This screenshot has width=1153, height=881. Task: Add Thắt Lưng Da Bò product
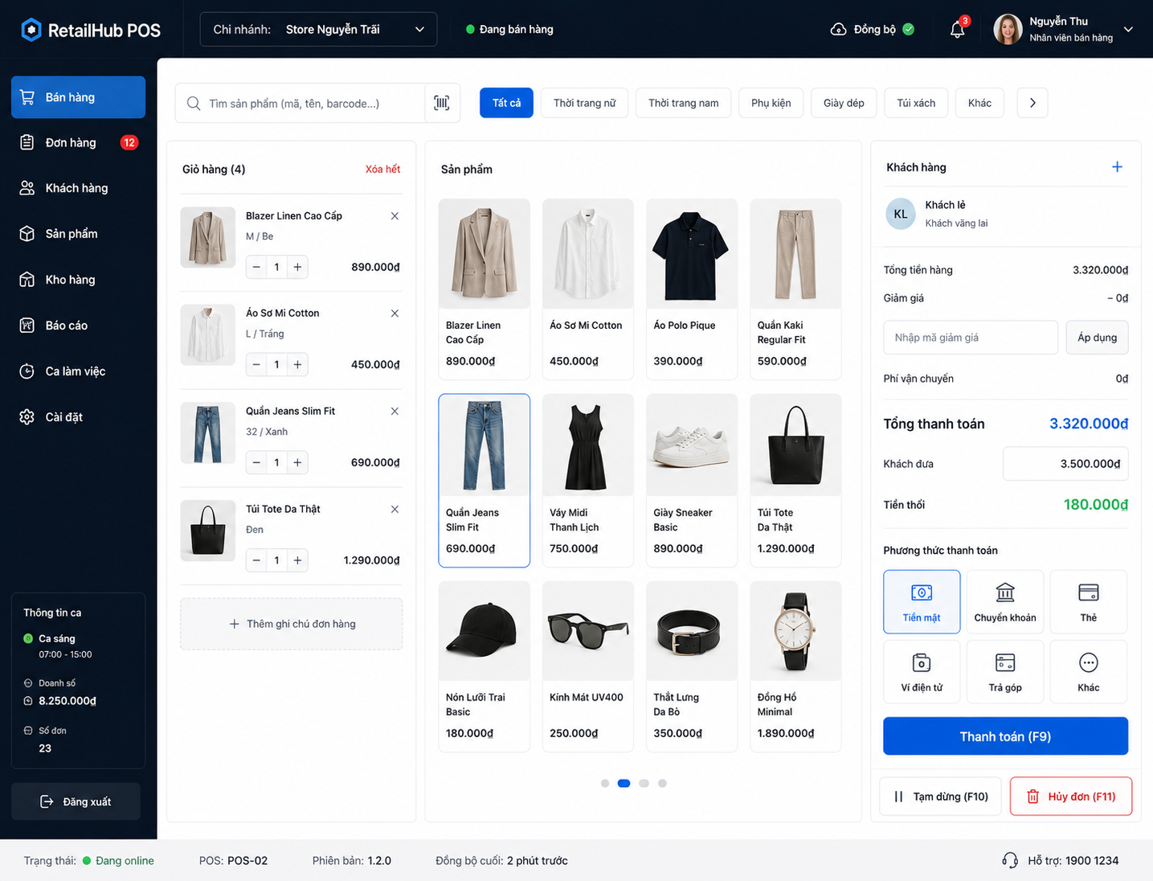click(692, 666)
